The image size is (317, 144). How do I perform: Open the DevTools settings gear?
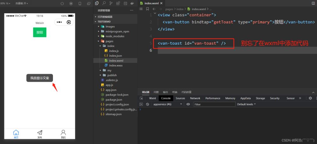pos(310,98)
